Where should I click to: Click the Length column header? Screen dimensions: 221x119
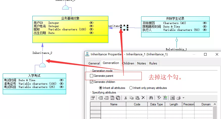174,104
